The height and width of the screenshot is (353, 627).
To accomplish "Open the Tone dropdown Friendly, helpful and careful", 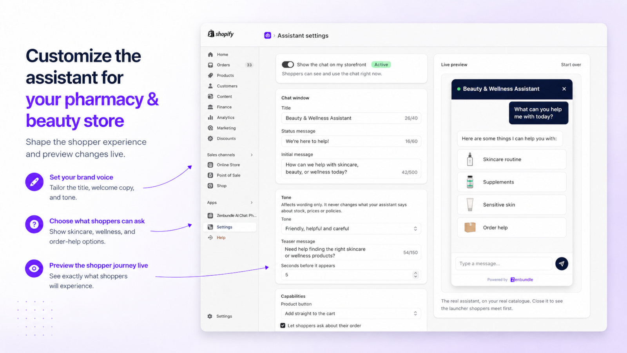I will (x=351, y=229).
